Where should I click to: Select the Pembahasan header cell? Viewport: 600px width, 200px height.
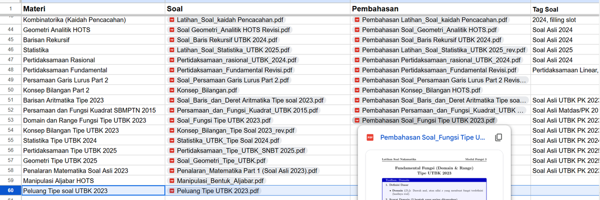tap(440, 9)
